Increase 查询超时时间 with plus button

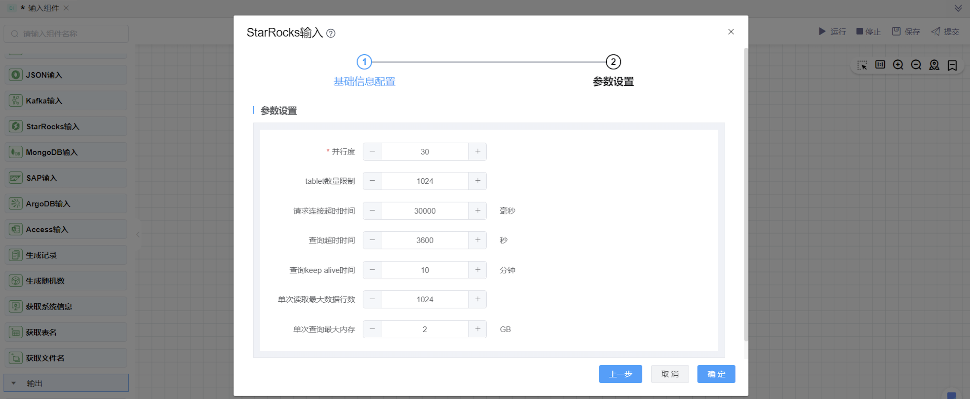point(477,240)
